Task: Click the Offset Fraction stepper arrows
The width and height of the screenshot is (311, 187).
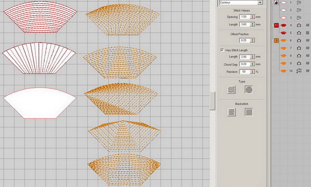Action: 253,41
